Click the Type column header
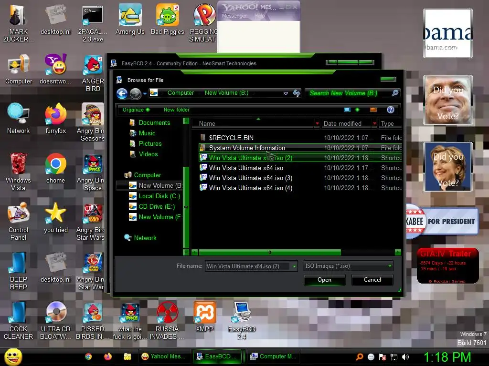489x366 pixels. (390, 123)
